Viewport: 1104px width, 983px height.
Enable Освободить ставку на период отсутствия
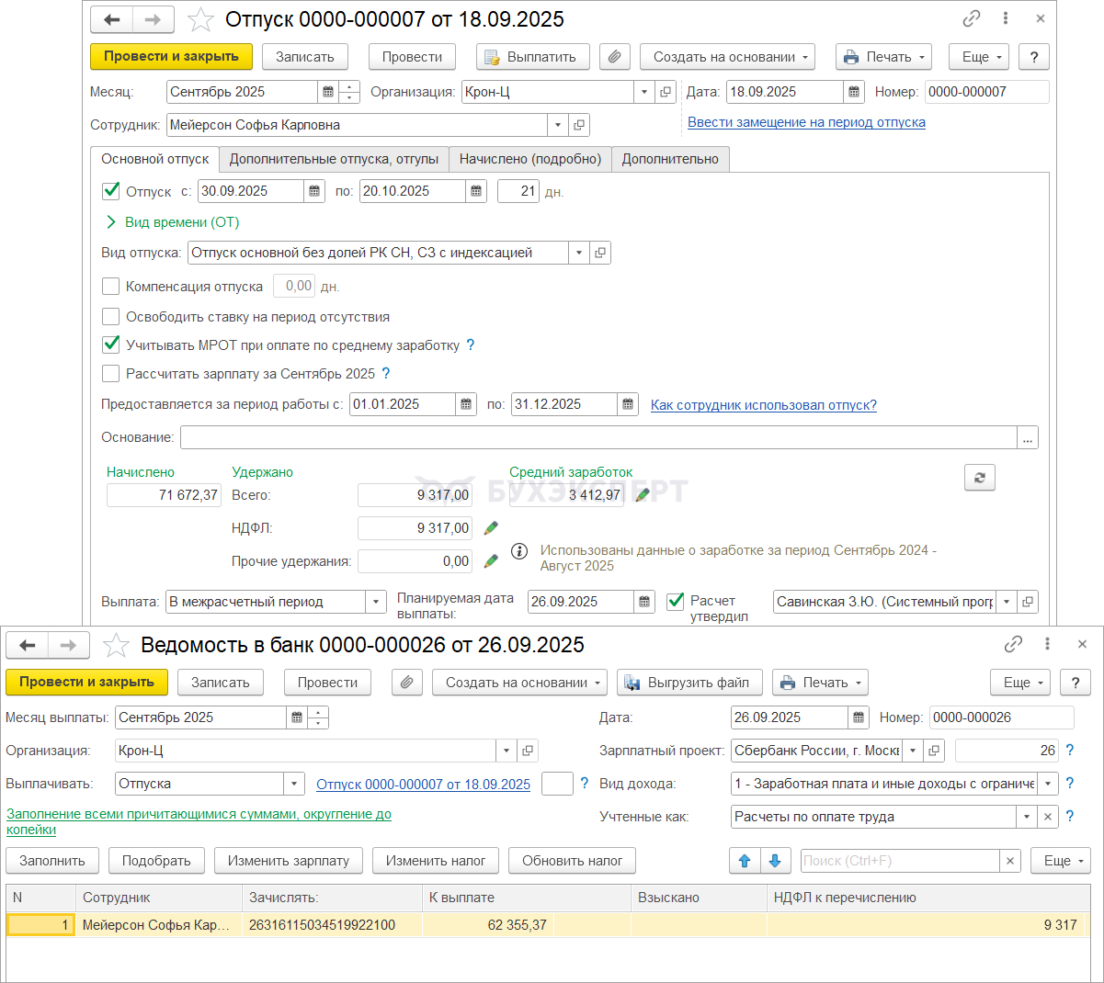tap(111, 317)
